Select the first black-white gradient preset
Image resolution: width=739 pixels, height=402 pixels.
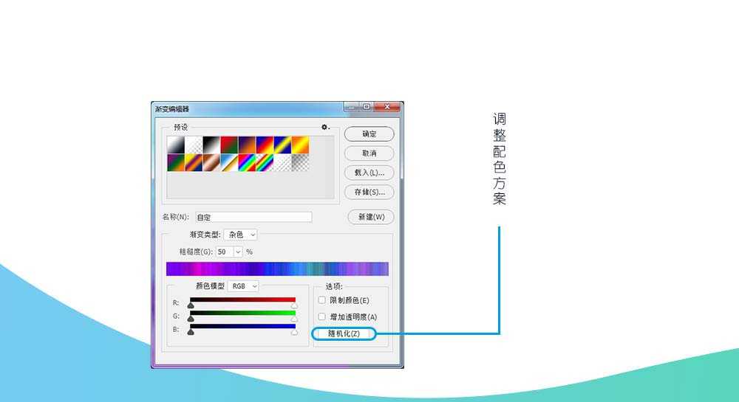tap(175, 145)
